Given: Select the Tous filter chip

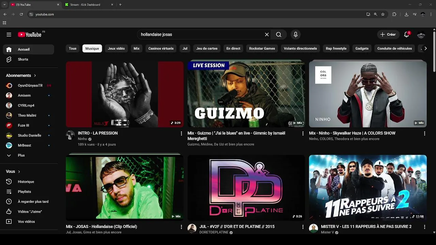Looking at the screenshot, I should [73, 48].
